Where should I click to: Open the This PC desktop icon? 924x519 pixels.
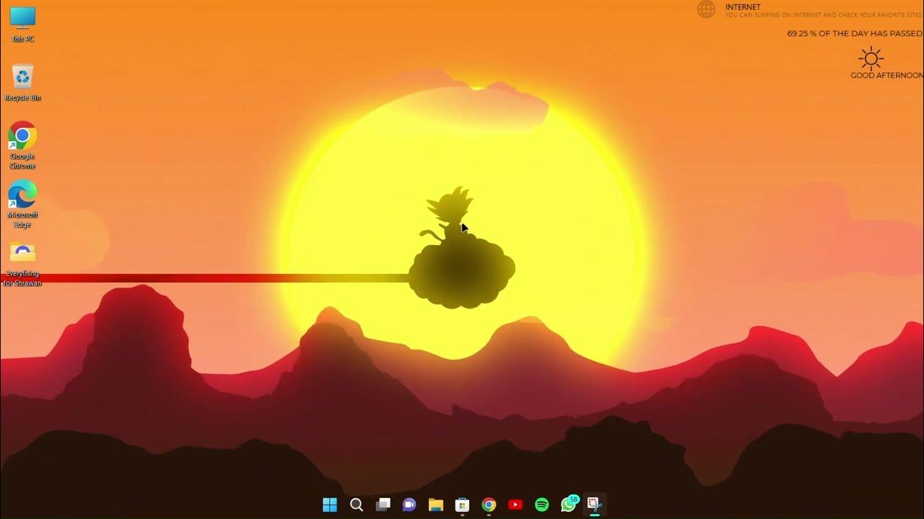[x=22, y=23]
